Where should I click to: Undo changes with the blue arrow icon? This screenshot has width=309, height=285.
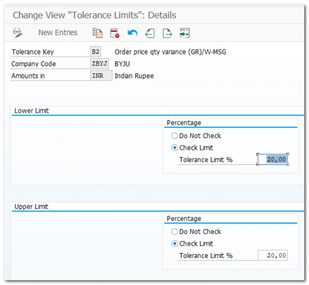[x=132, y=33]
